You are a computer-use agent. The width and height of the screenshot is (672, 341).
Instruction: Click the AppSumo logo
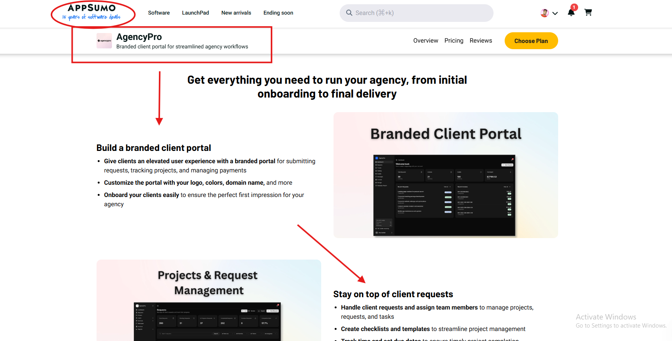click(x=92, y=13)
